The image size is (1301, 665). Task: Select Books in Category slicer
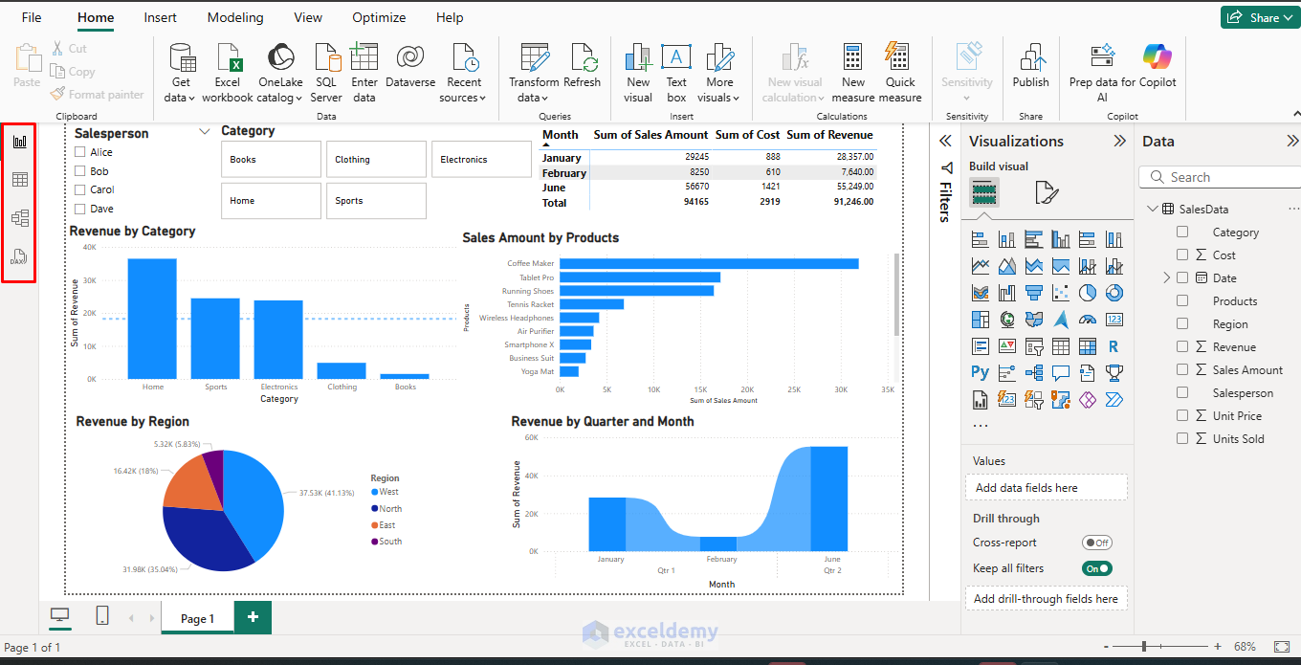pyautogui.click(x=271, y=160)
